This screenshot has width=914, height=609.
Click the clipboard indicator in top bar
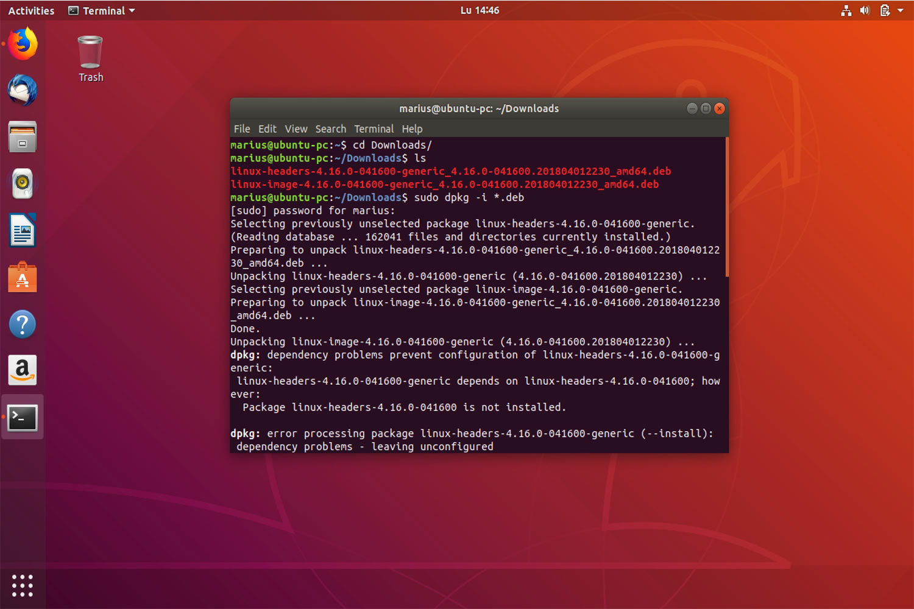point(885,10)
